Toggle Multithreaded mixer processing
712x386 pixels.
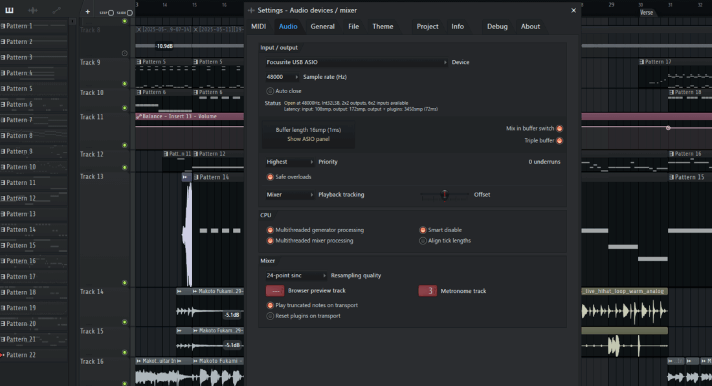271,241
